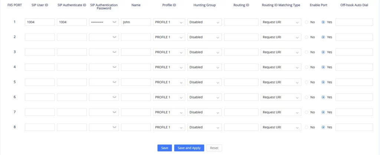Click the Reset button
380x155 pixels.
coord(214,148)
